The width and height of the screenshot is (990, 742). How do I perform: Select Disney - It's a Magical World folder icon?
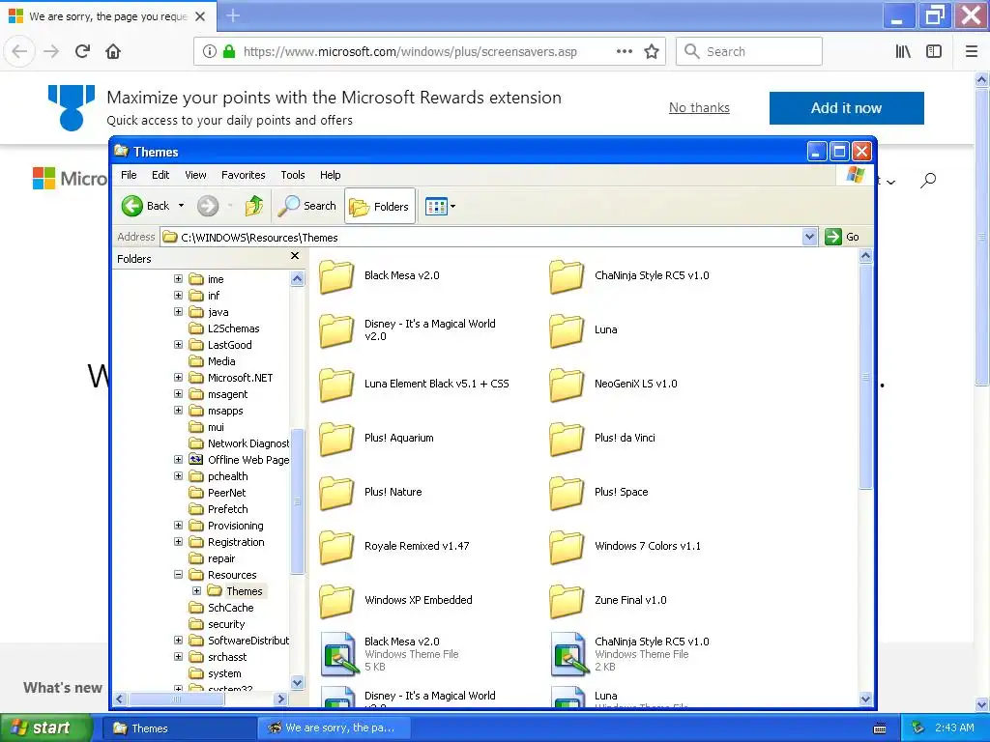(335, 330)
